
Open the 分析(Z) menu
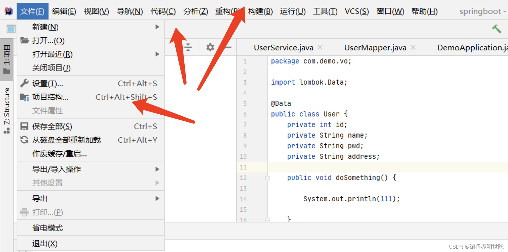tap(196, 11)
